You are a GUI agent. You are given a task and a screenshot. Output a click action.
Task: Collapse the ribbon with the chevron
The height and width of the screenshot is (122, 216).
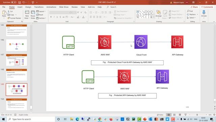coord(214,22)
